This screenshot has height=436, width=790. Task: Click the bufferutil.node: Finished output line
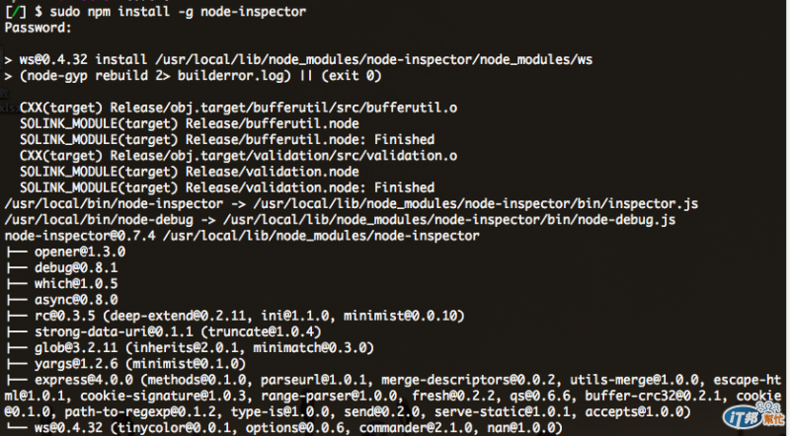227,139
